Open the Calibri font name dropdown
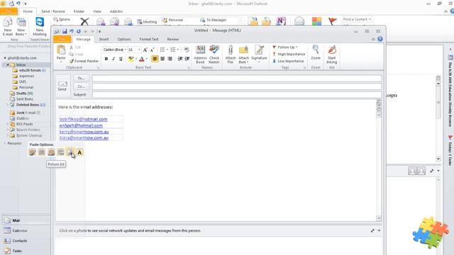 pyautogui.click(x=126, y=50)
